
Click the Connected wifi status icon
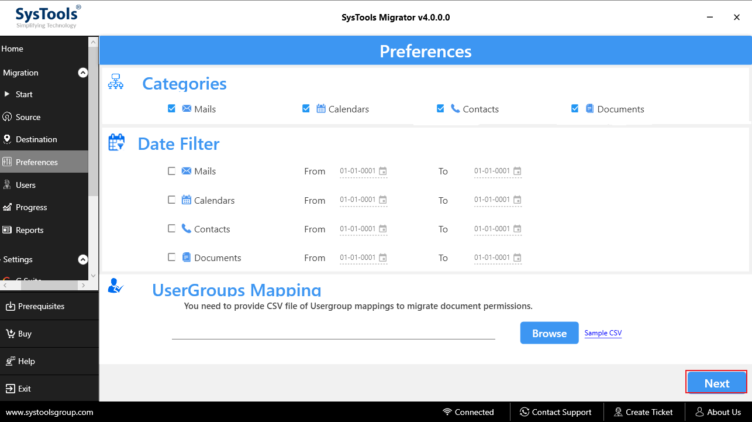(x=447, y=412)
